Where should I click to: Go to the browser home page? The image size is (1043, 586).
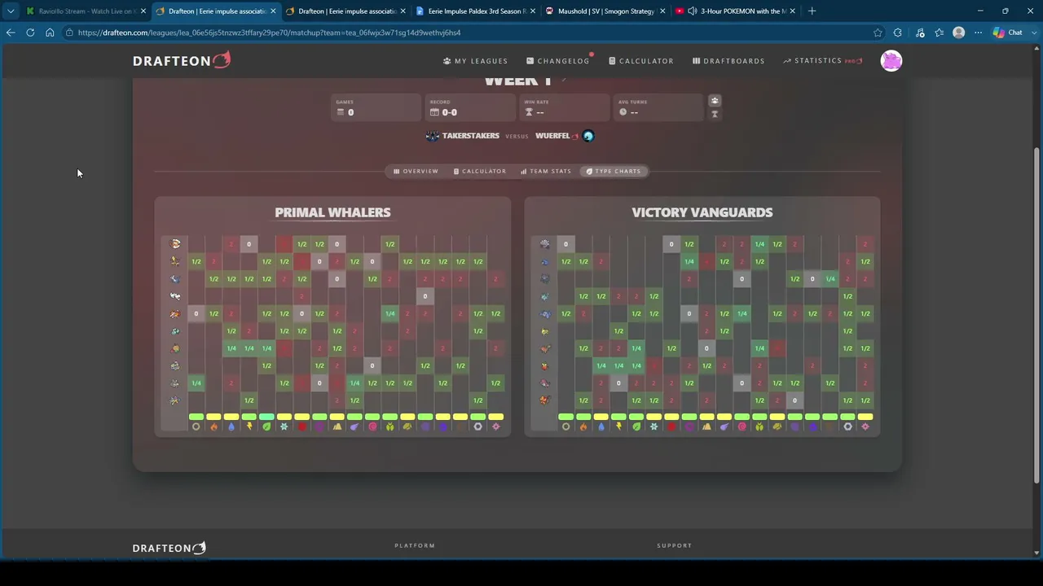[x=50, y=33]
